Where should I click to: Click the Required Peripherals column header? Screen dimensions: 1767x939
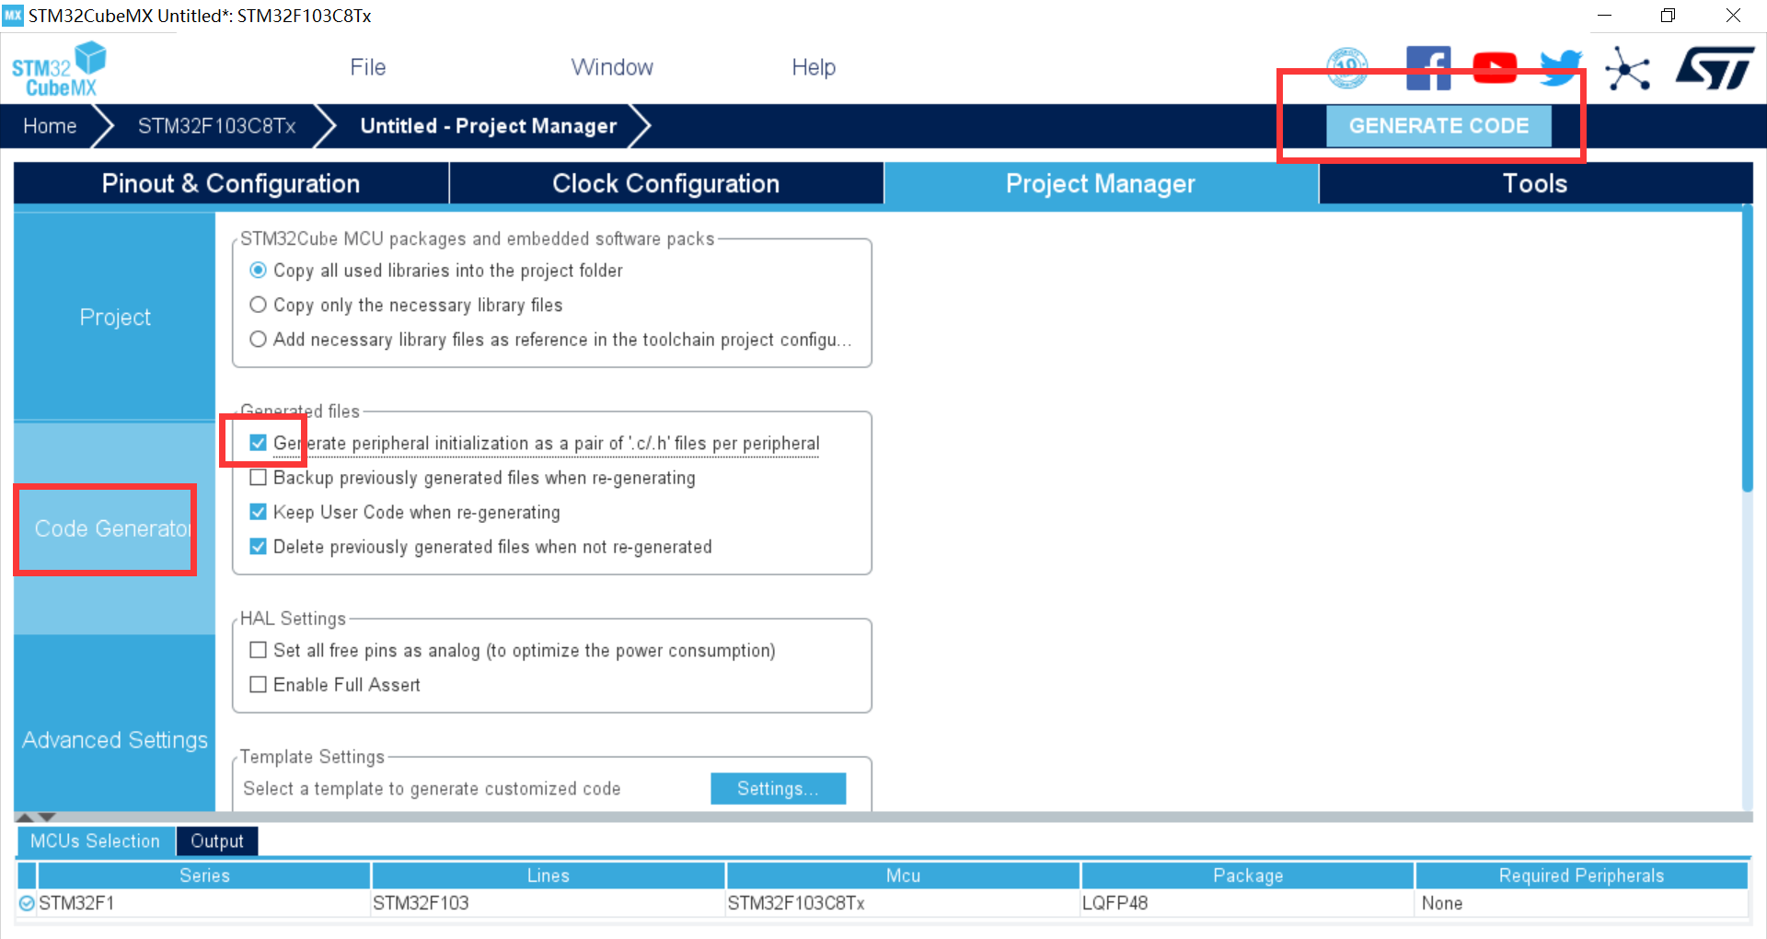click(x=1581, y=875)
